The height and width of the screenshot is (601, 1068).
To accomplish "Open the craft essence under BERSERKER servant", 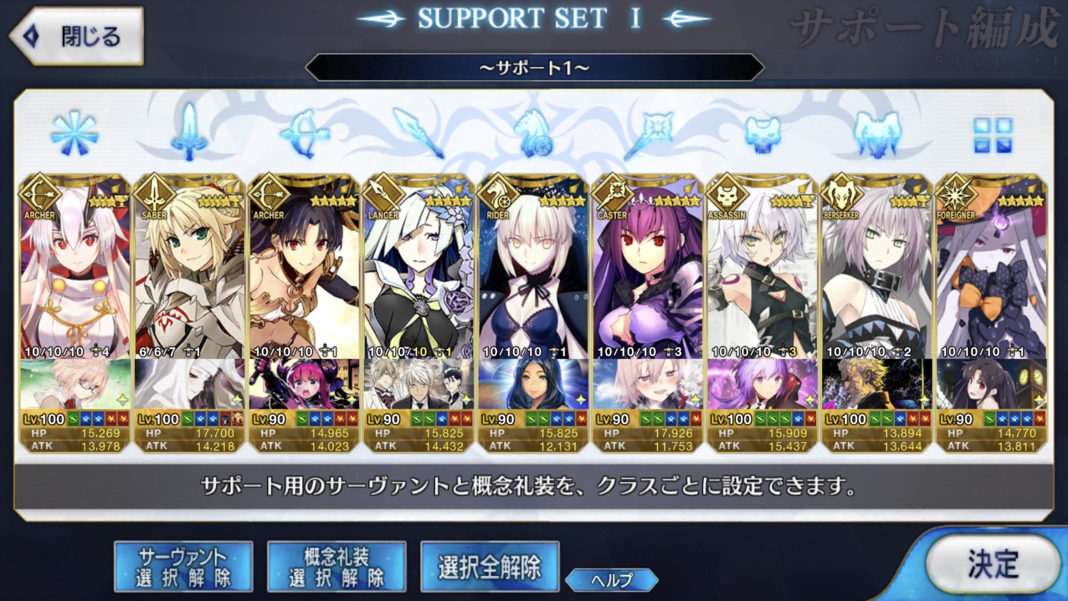I will tap(877, 384).
